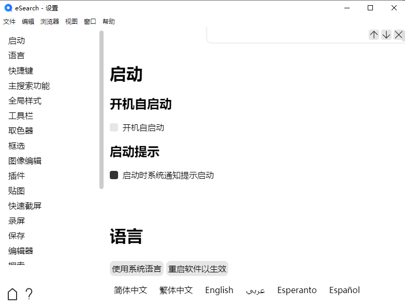Open the 帮助 menu

108,21
